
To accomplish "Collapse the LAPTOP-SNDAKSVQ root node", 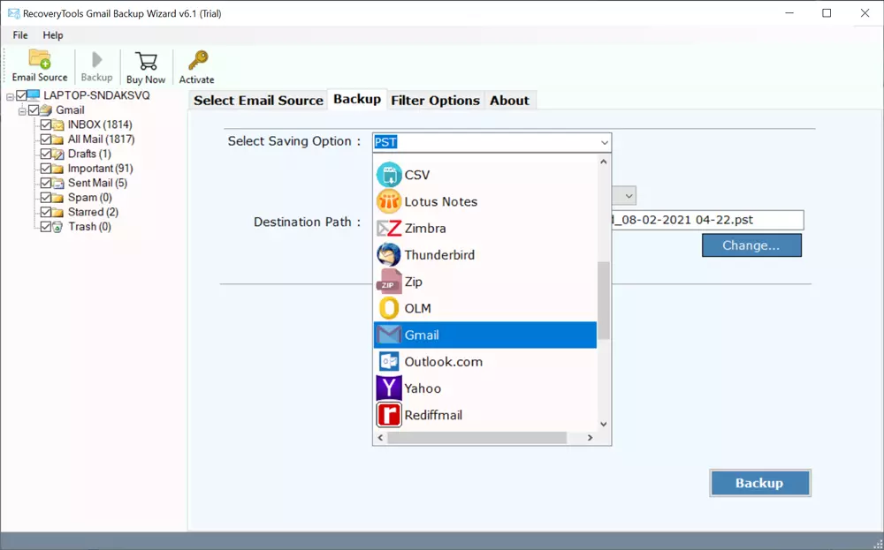I will [10, 95].
